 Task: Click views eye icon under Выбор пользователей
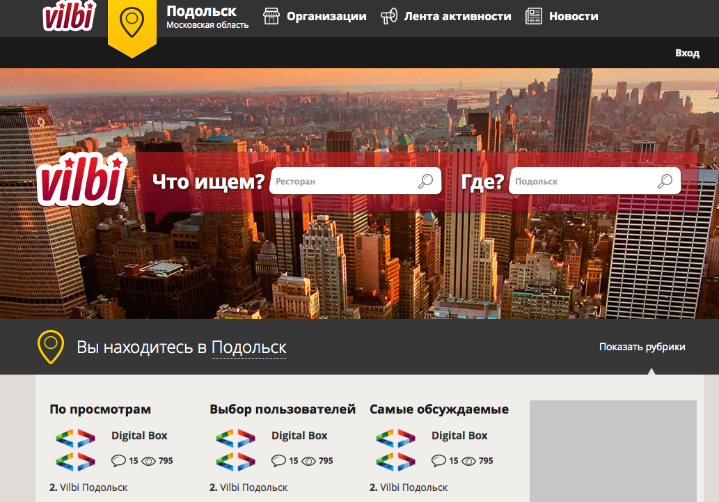coord(308,461)
